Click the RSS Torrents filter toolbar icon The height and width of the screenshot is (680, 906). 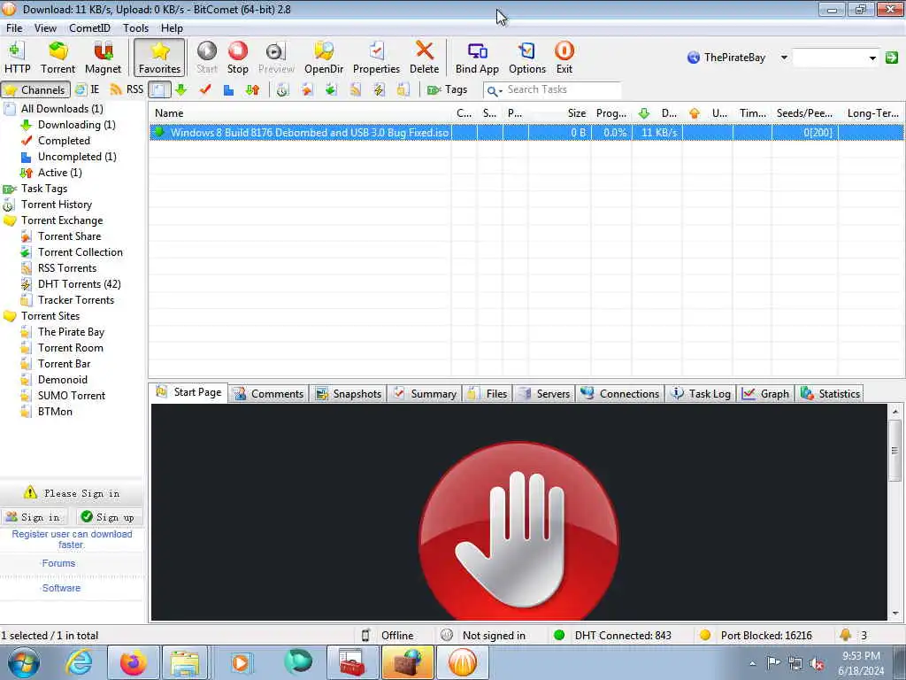tap(355, 89)
